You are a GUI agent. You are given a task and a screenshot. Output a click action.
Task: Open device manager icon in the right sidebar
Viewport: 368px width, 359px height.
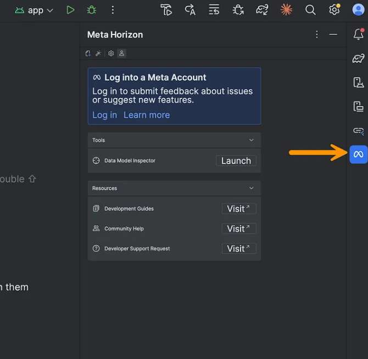tap(358, 106)
